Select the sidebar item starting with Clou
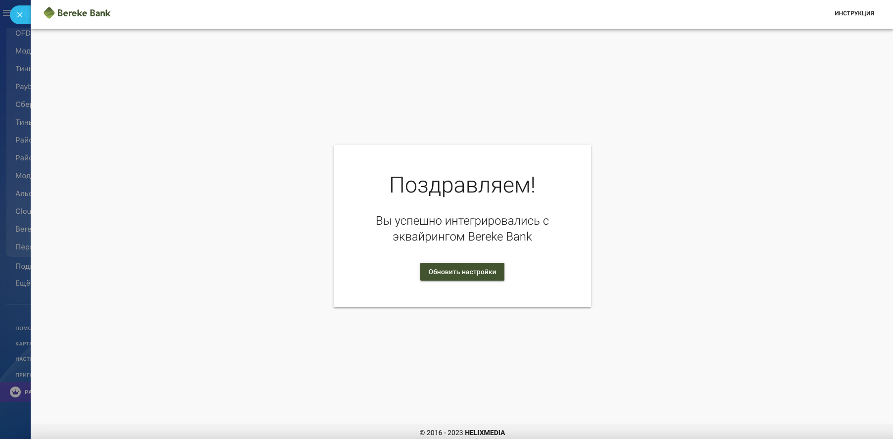The image size is (893, 439). coord(23,211)
